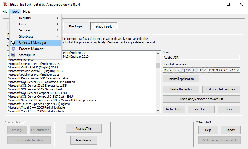This screenshot has height=149, width=248.
Task: Click the software list scroll up arrow
Action: click(x=158, y=53)
